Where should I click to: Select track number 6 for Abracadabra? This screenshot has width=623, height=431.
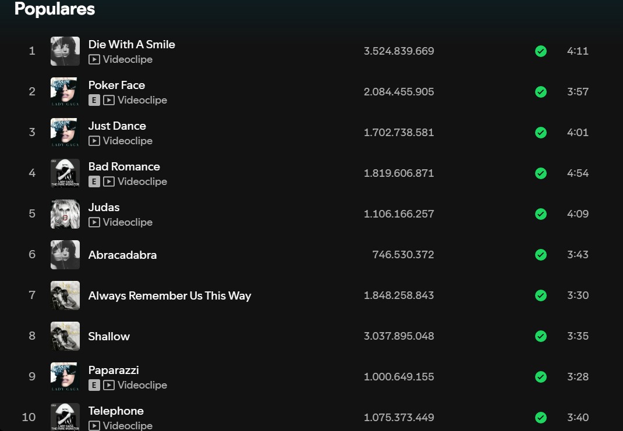(32, 254)
